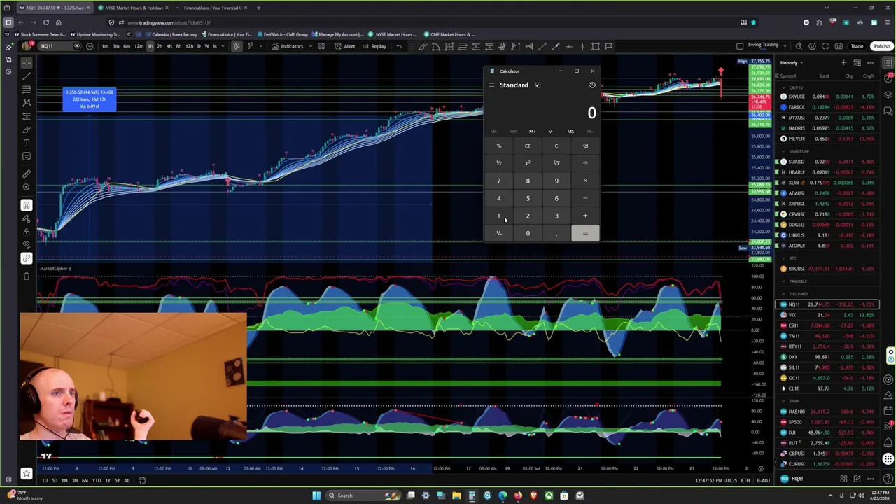Select the 3m timeframe

115,46
